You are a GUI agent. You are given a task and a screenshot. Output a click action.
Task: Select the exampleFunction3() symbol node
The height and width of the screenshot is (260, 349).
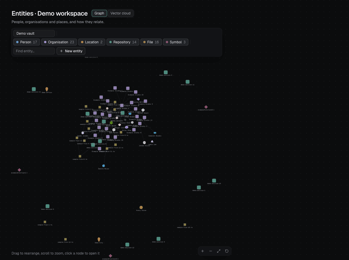pos(110,256)
